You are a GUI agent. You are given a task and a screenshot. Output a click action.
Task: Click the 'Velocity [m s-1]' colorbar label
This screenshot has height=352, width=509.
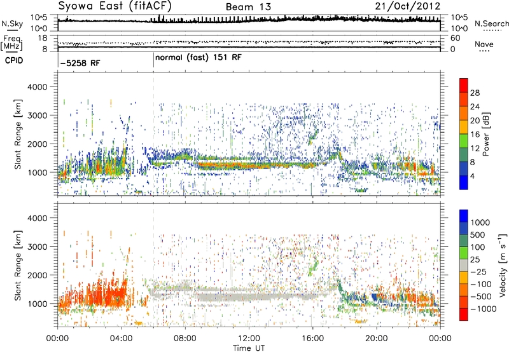503,265
